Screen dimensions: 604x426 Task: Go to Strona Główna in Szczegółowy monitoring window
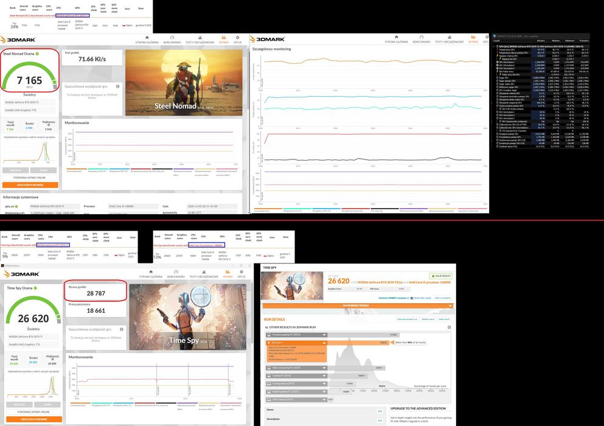point(397,40)
